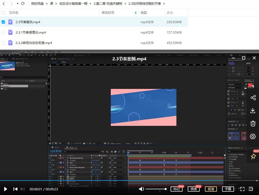259x195 pixels.
Task: Expand the Keyframe Master layer properties
Action: (59, 167)
